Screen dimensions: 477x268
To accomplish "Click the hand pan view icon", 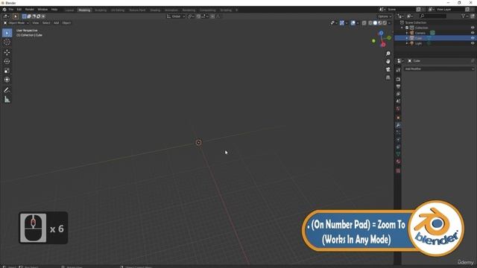I will tap(388, 61).
